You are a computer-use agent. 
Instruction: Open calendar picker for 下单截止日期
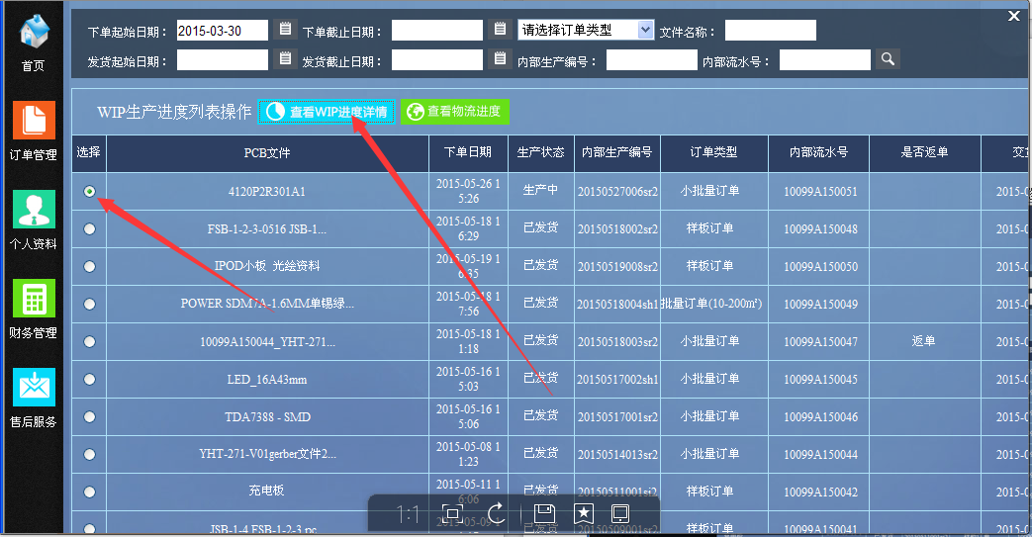click(x=499, y=30)
